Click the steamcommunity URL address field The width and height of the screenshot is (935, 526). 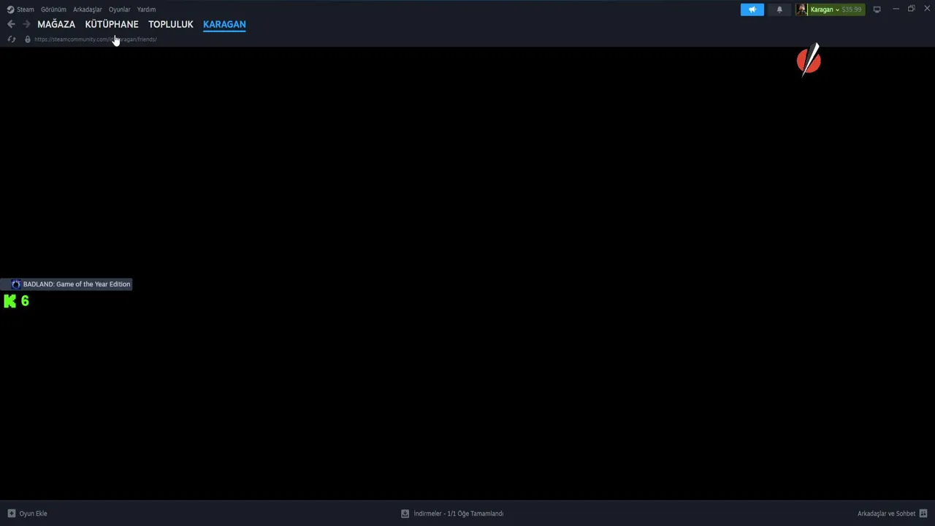click(x=96, y=39)
